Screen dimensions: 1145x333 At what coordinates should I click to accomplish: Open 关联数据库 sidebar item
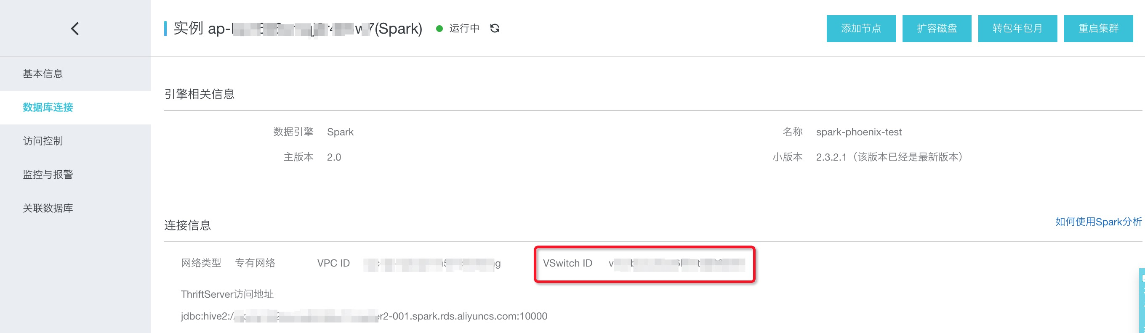pos(48,208)
